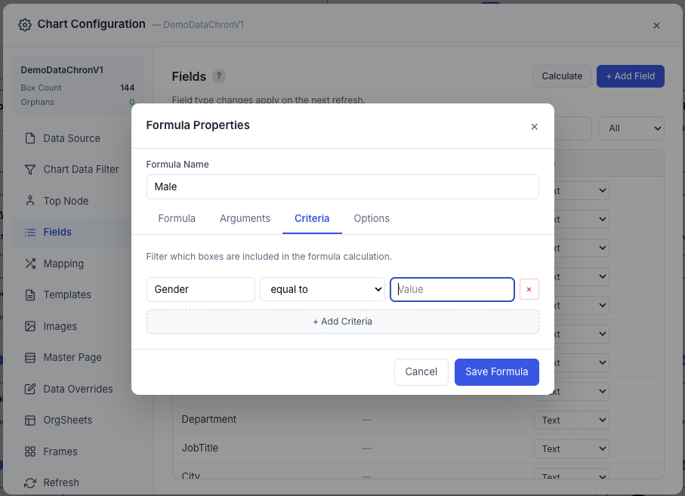Click the criteria Value input
The width and height of the screenshot is (685, 496).
point(452,289)
